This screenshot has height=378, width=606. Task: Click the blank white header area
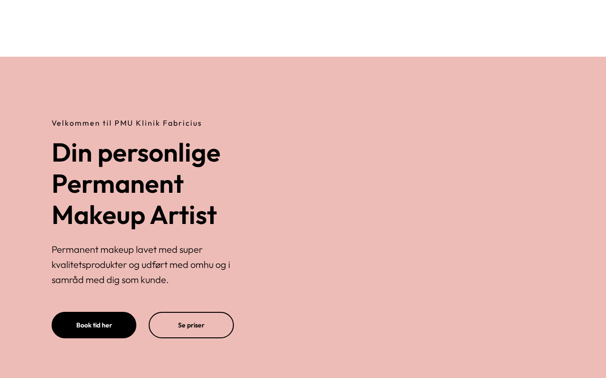[x=303, y=28]
